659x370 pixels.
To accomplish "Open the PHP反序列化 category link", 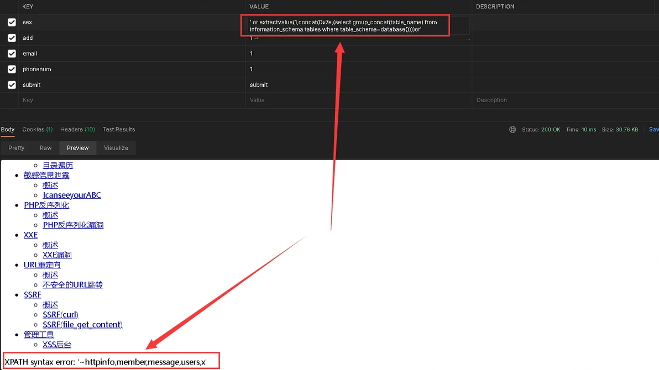I will click(46, 205).
